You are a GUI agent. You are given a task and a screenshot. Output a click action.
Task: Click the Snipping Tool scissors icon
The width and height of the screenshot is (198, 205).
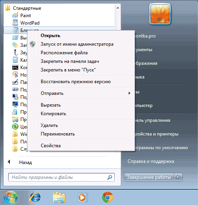point(15,75)
